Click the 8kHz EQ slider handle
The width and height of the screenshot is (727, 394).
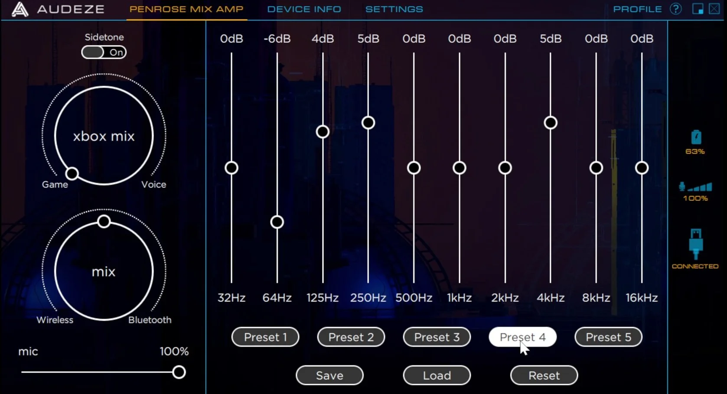[x=596, y=168]
